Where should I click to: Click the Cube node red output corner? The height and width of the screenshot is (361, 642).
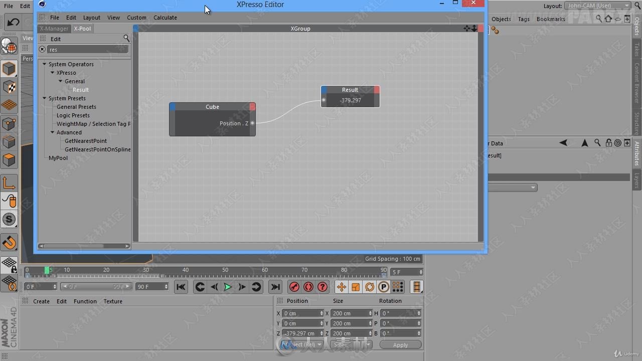[252, 107]
